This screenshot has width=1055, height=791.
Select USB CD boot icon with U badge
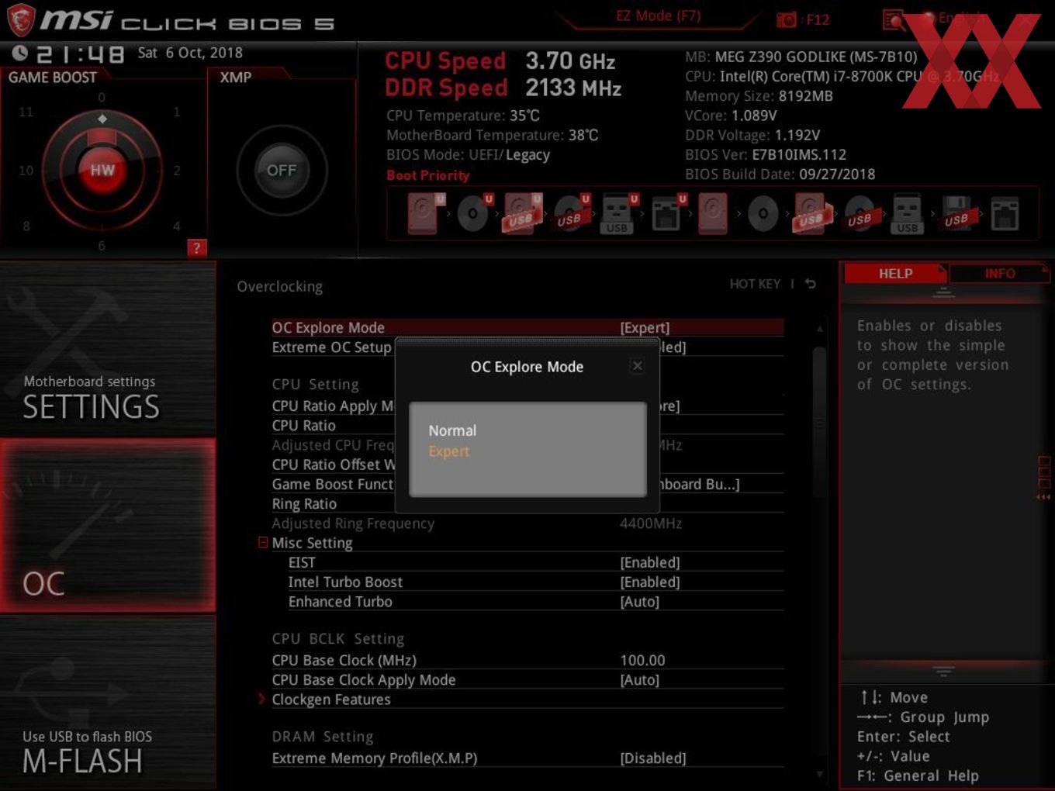[571, 213]
